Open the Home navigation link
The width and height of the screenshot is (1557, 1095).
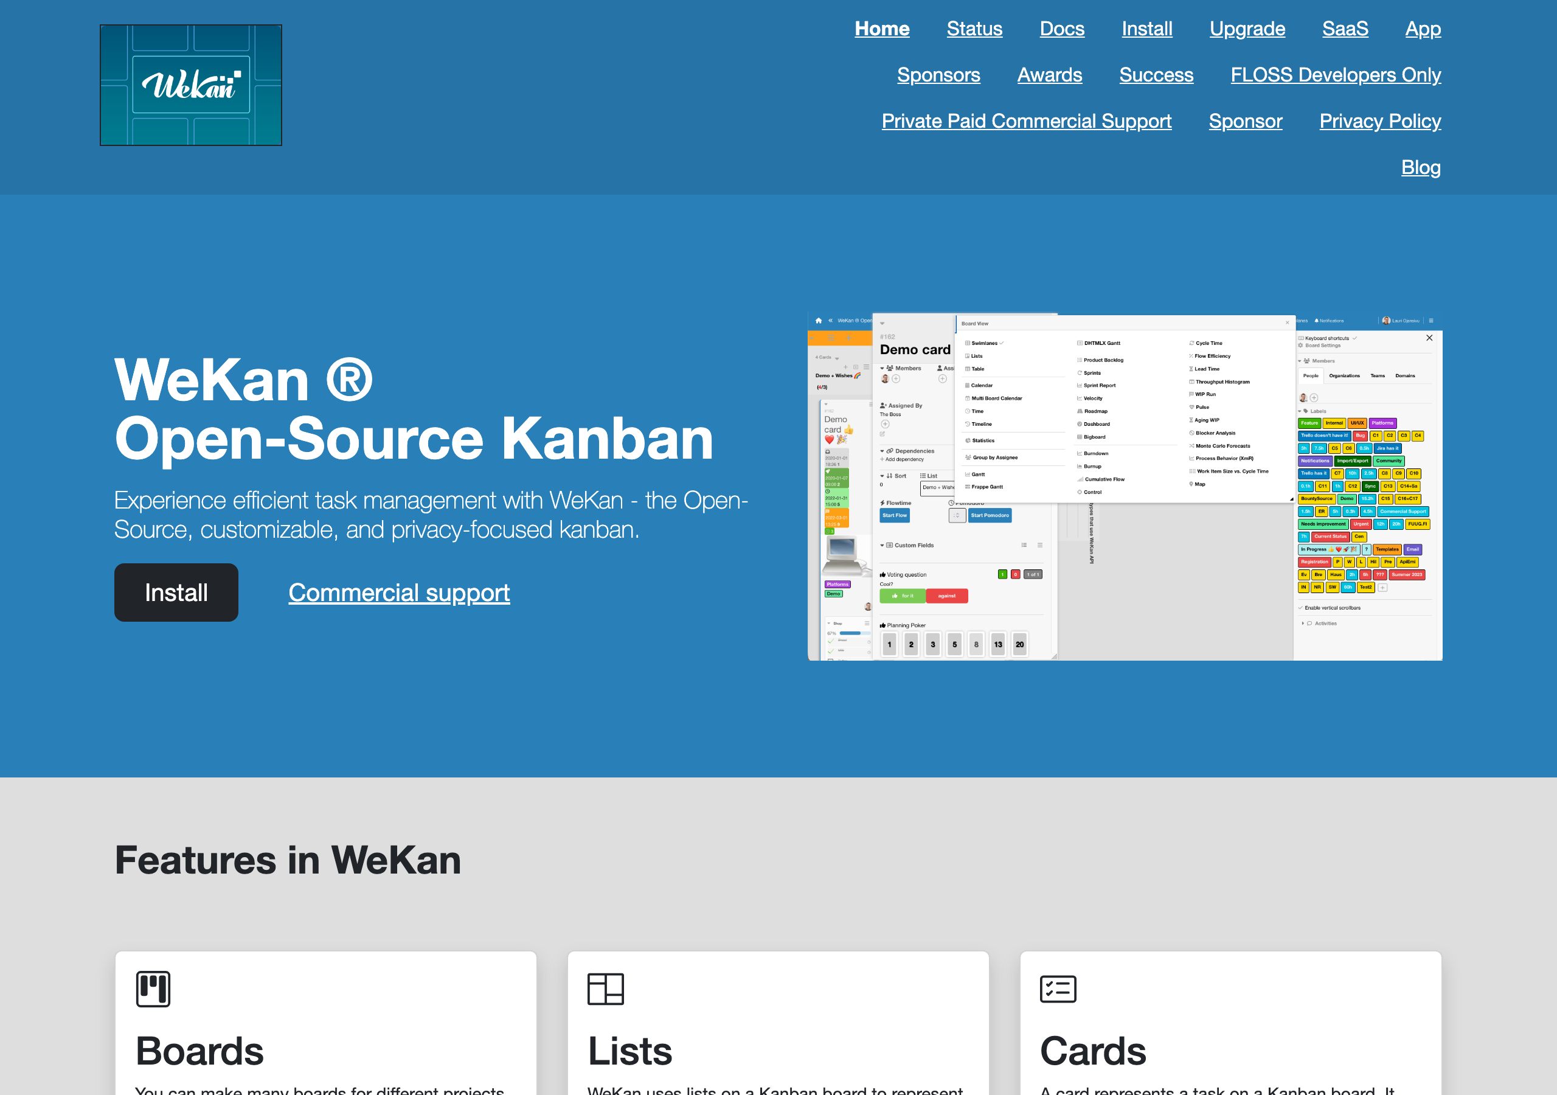tap(881, 29)
